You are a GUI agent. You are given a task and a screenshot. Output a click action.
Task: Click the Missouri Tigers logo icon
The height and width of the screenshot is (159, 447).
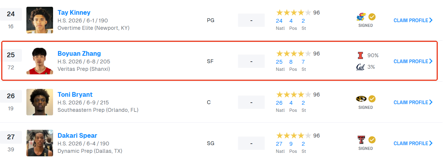pos(361,99)
